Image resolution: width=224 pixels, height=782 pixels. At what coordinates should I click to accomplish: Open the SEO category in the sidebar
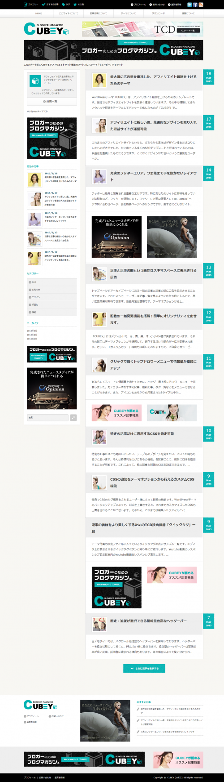52,282
